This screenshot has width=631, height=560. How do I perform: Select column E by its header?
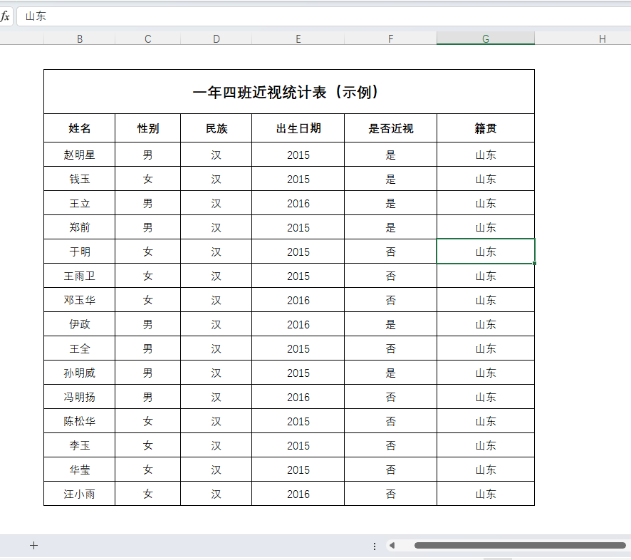click(x=298, y=38)
